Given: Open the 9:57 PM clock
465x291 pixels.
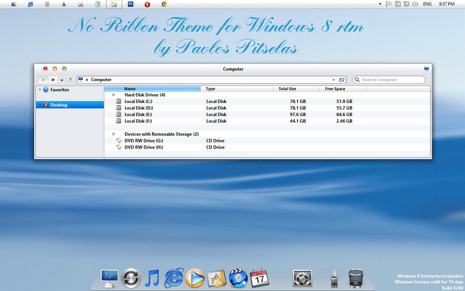Looking at the screenshot, I should coord(446,4).
